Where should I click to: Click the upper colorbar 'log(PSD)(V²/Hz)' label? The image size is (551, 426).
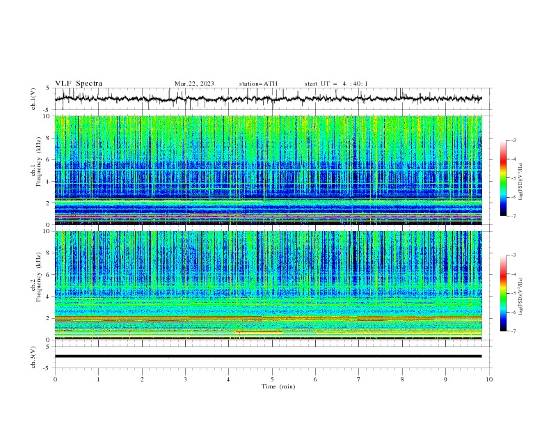pos(520,182)
